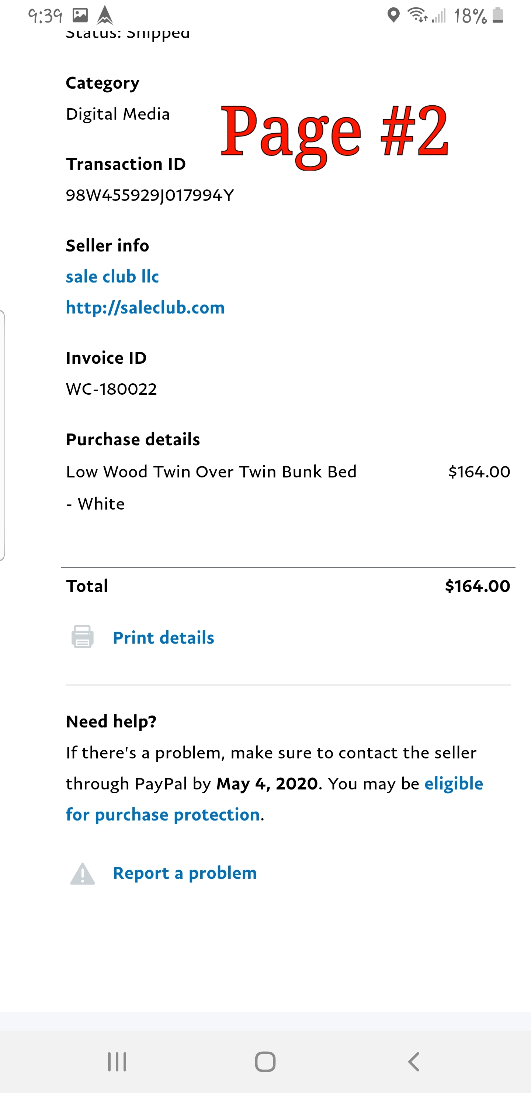The width and height of the screenshot is (531, 1093).
Task: Click Report a problem
Action: 185,873
